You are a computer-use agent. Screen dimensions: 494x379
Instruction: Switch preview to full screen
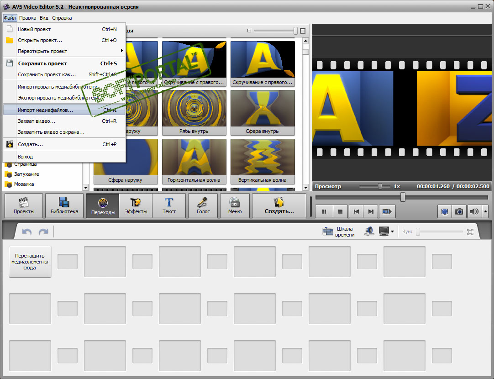point(445,211)
